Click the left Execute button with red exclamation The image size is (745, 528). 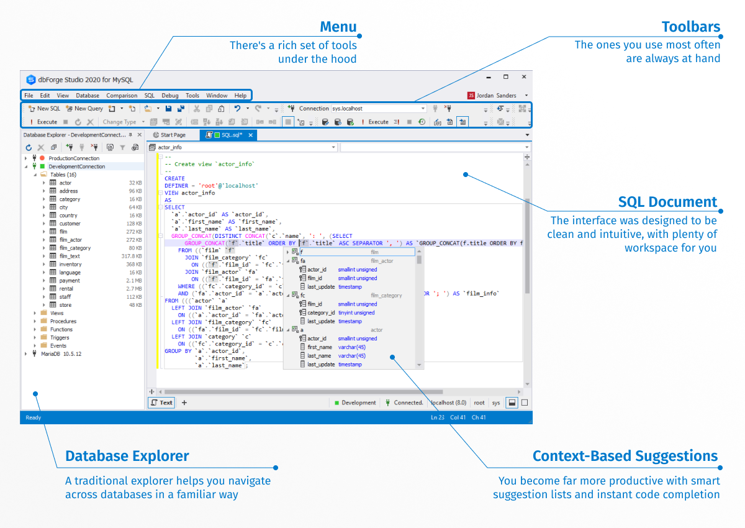(43, 122)
